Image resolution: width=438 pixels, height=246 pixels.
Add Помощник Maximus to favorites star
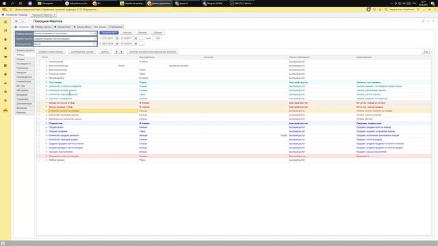[x=29, y=21]
